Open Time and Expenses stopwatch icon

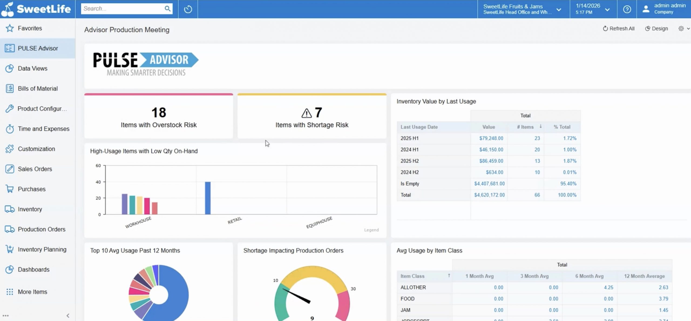click(x=10, y=129)
